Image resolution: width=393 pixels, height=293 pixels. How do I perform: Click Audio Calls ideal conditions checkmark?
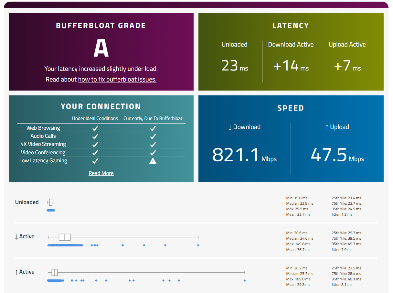[95, 136]
